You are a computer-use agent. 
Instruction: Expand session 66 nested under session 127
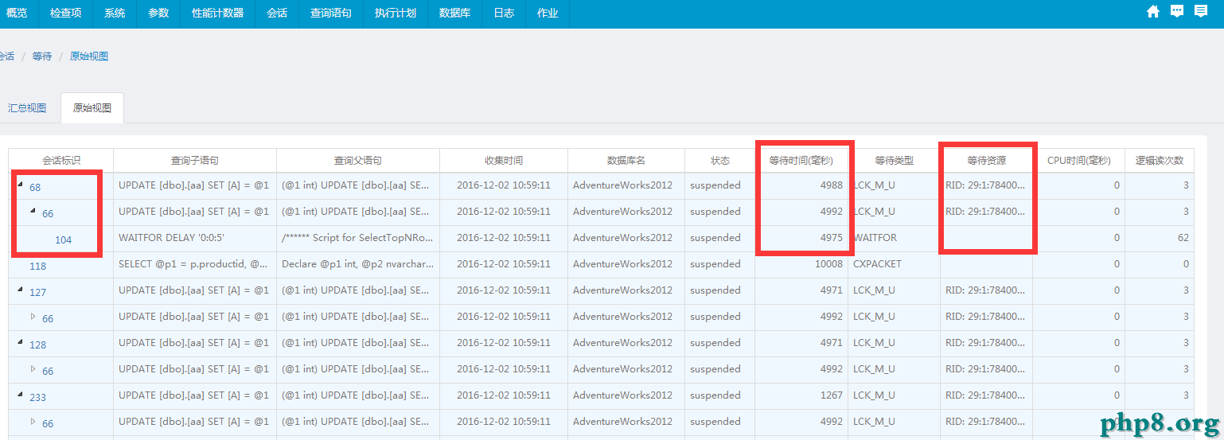point(33,317)
